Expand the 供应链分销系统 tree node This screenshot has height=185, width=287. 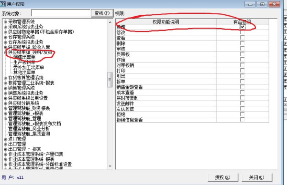click(x=5, y=103)
